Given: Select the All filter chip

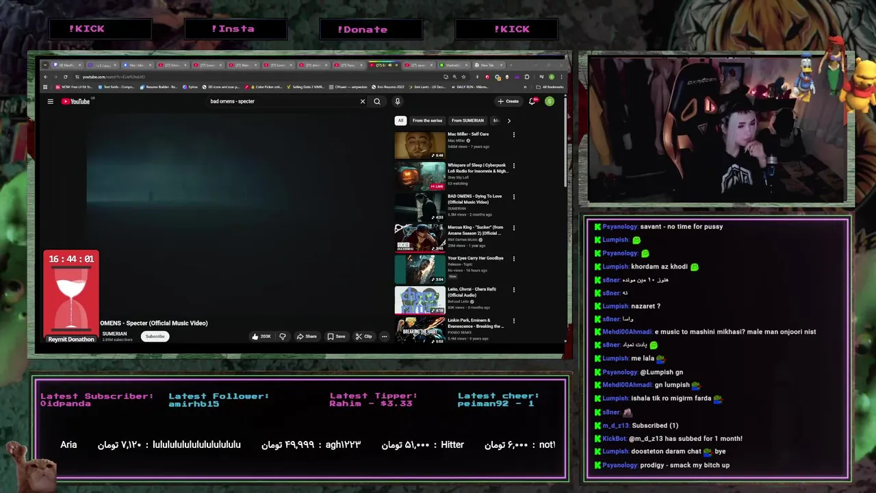Looking at the screenshot, I should (400, 121).
